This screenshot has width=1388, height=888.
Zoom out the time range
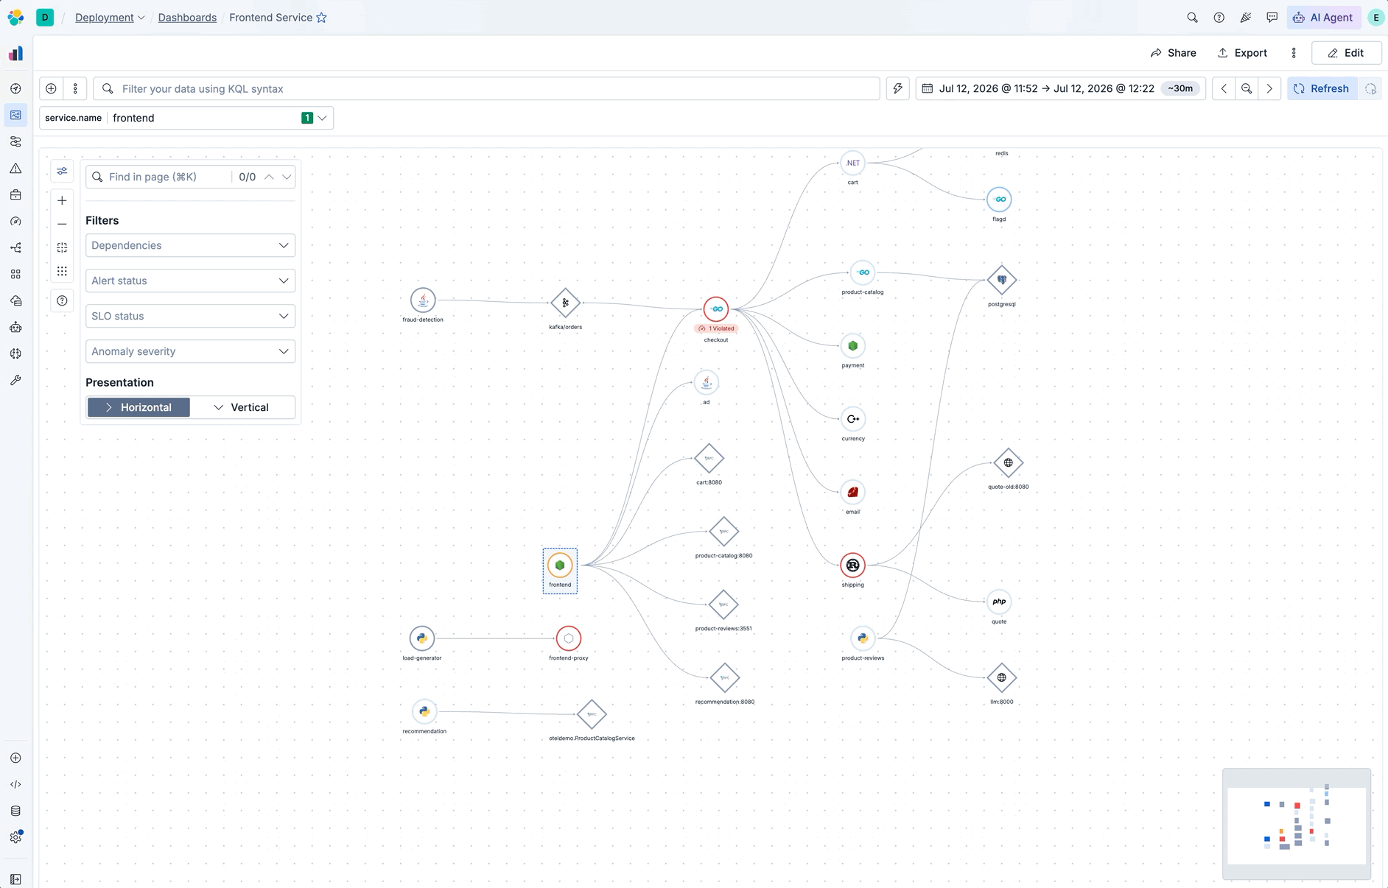[1247, 88]
